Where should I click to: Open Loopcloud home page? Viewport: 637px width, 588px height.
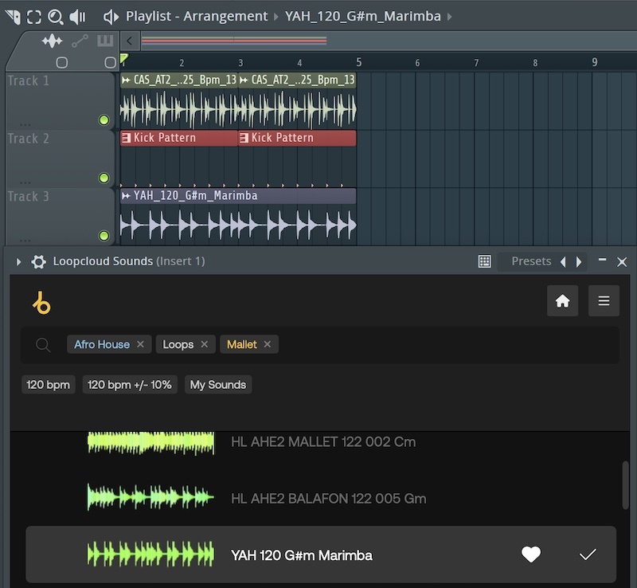(562, 301)
